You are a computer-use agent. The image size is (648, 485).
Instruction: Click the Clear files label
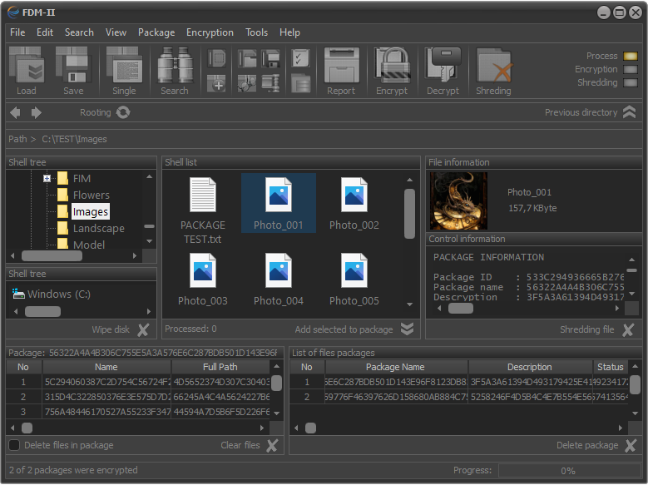tap(240, 445)
